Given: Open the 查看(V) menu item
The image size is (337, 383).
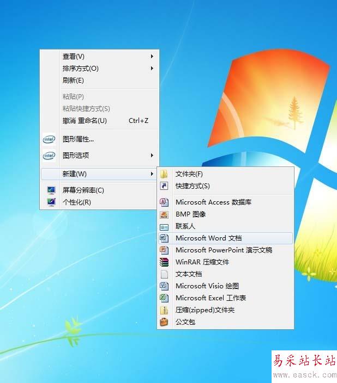Looking at the screenshot, I should tap(99, 57).
